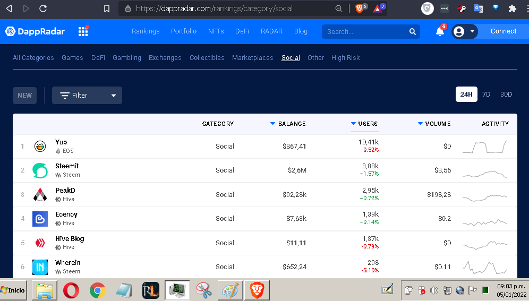529x301 pixels.
Task: Sort by the USERS column
Action: [365, 124]
